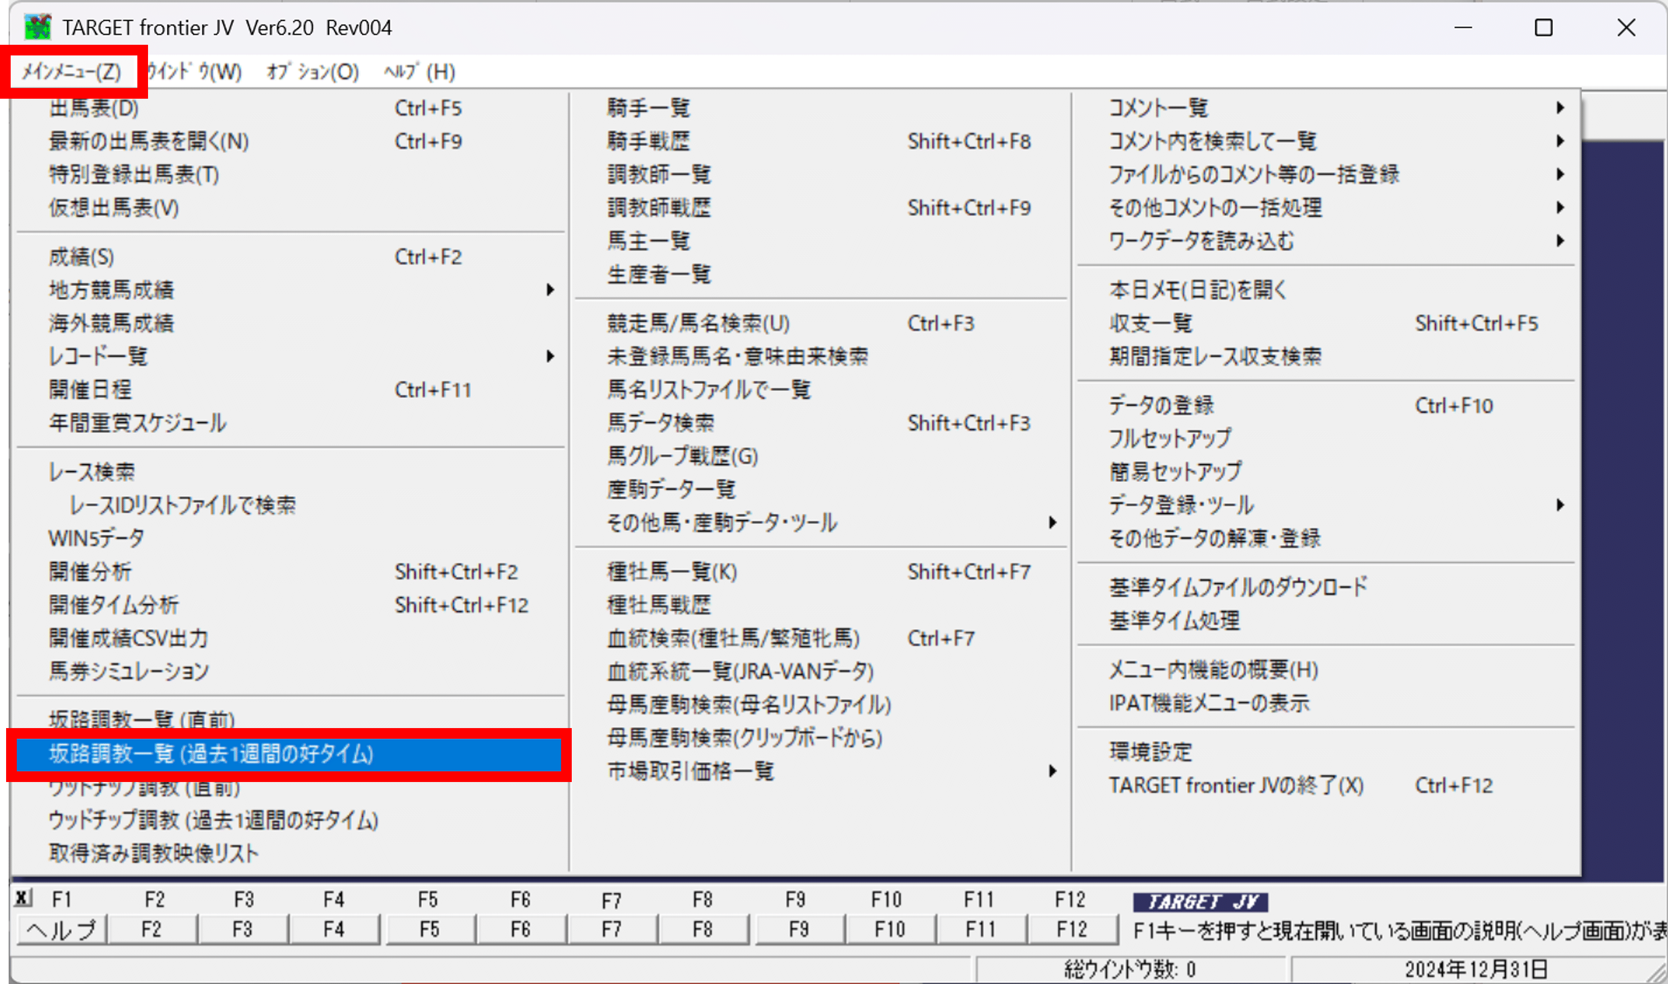Open 調教師戦歴 entry
Screen dimensions: 1668x984
821,208
